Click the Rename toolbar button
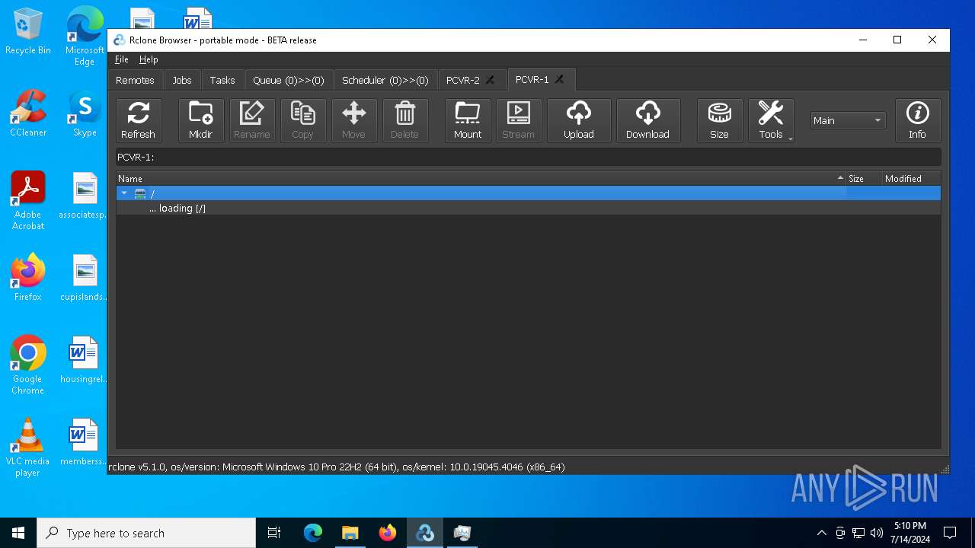This screenshot has height=548, width=975. coord(252,120)
